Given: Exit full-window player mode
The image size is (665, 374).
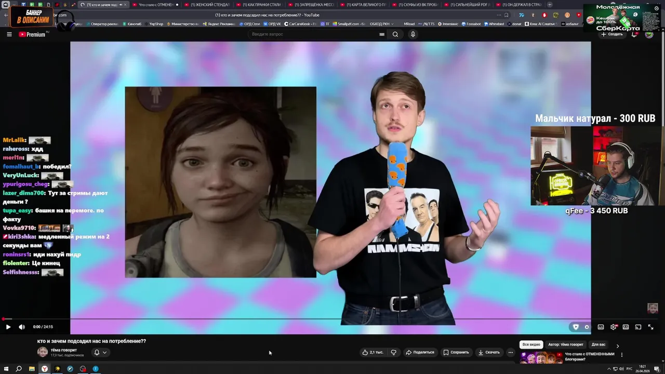Looking at the screenshot, I should tap(650, 327).
